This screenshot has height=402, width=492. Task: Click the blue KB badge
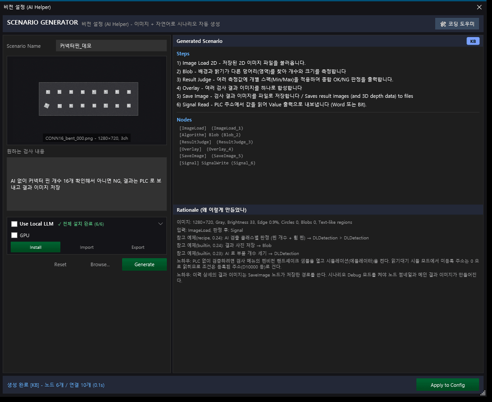[x=473, y=41]
